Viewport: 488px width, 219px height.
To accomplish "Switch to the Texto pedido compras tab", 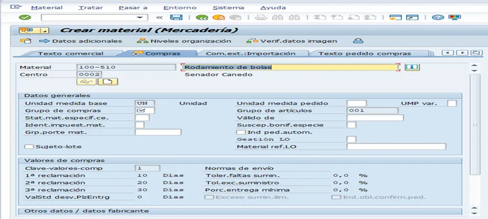I will click(x=364, y=54).
